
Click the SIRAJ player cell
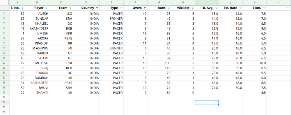tap(37, 68)
